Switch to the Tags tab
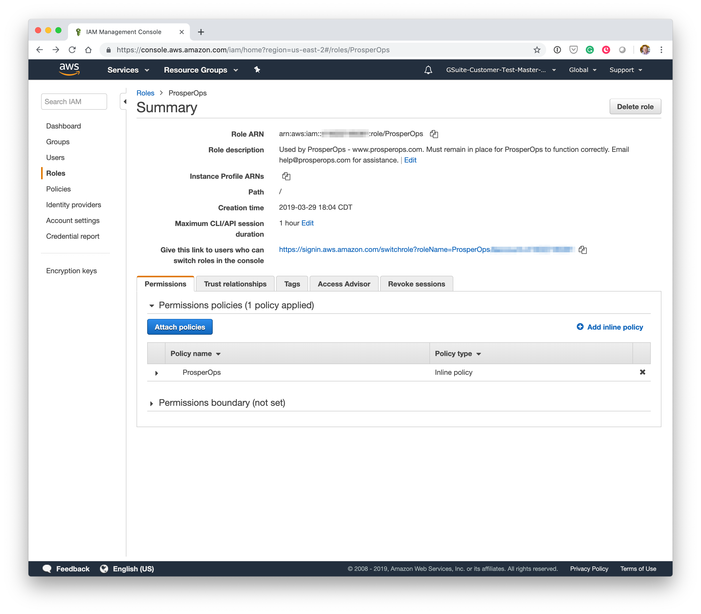 pyautogui.click(x=292, y=284)
